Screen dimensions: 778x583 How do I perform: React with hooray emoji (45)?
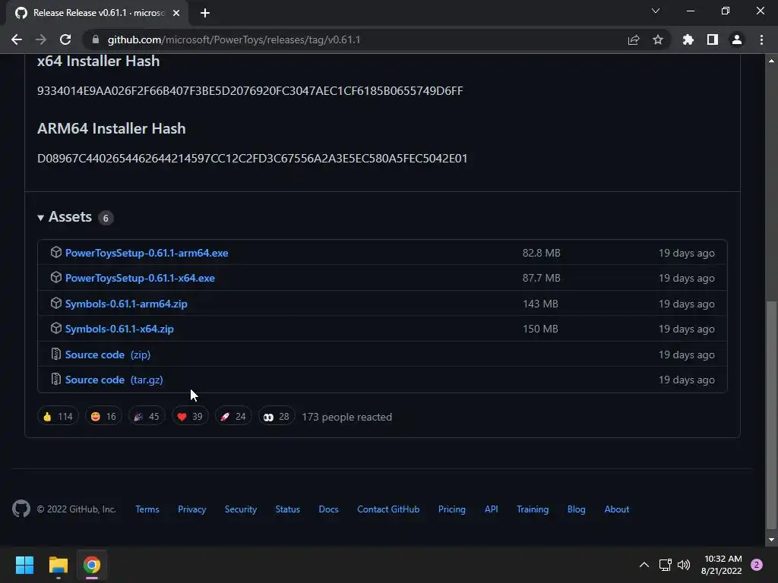click(x=147, y=417)
